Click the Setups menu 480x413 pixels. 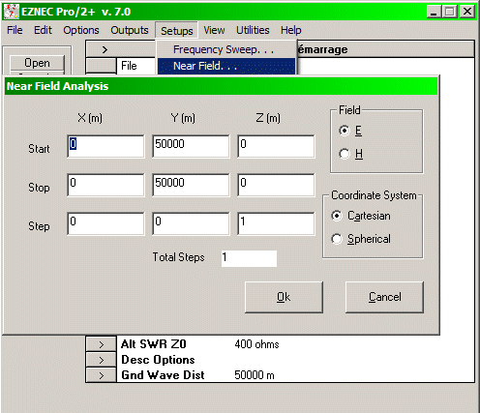[x=176, y=31]
